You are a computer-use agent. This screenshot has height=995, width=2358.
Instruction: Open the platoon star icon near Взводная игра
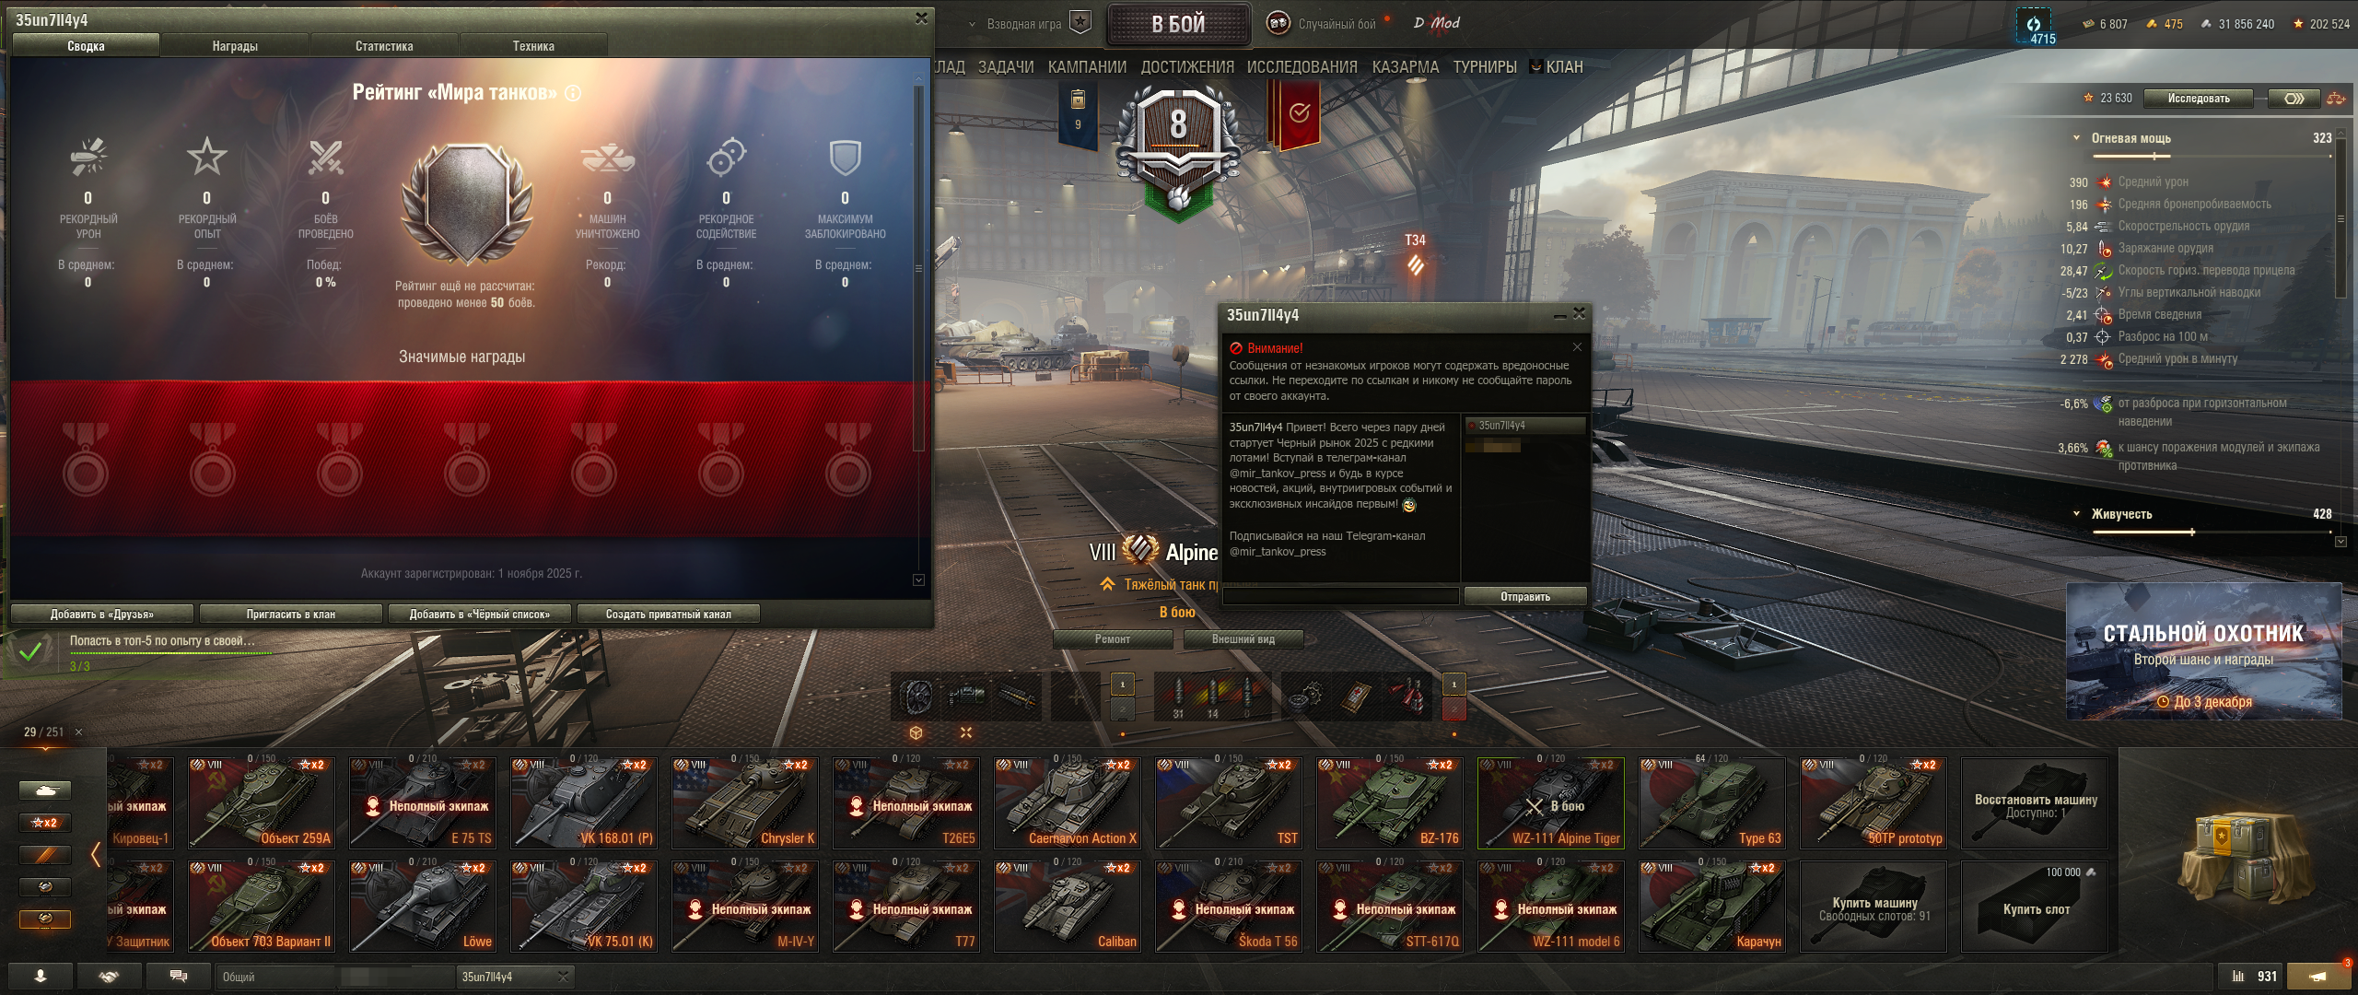pyautogui.click(x=1080, y=23)
